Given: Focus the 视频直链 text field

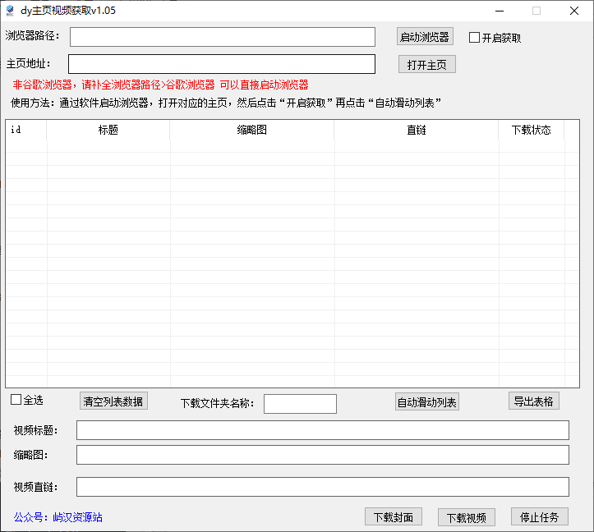Looking at the screenshot, I should point(323,487).
